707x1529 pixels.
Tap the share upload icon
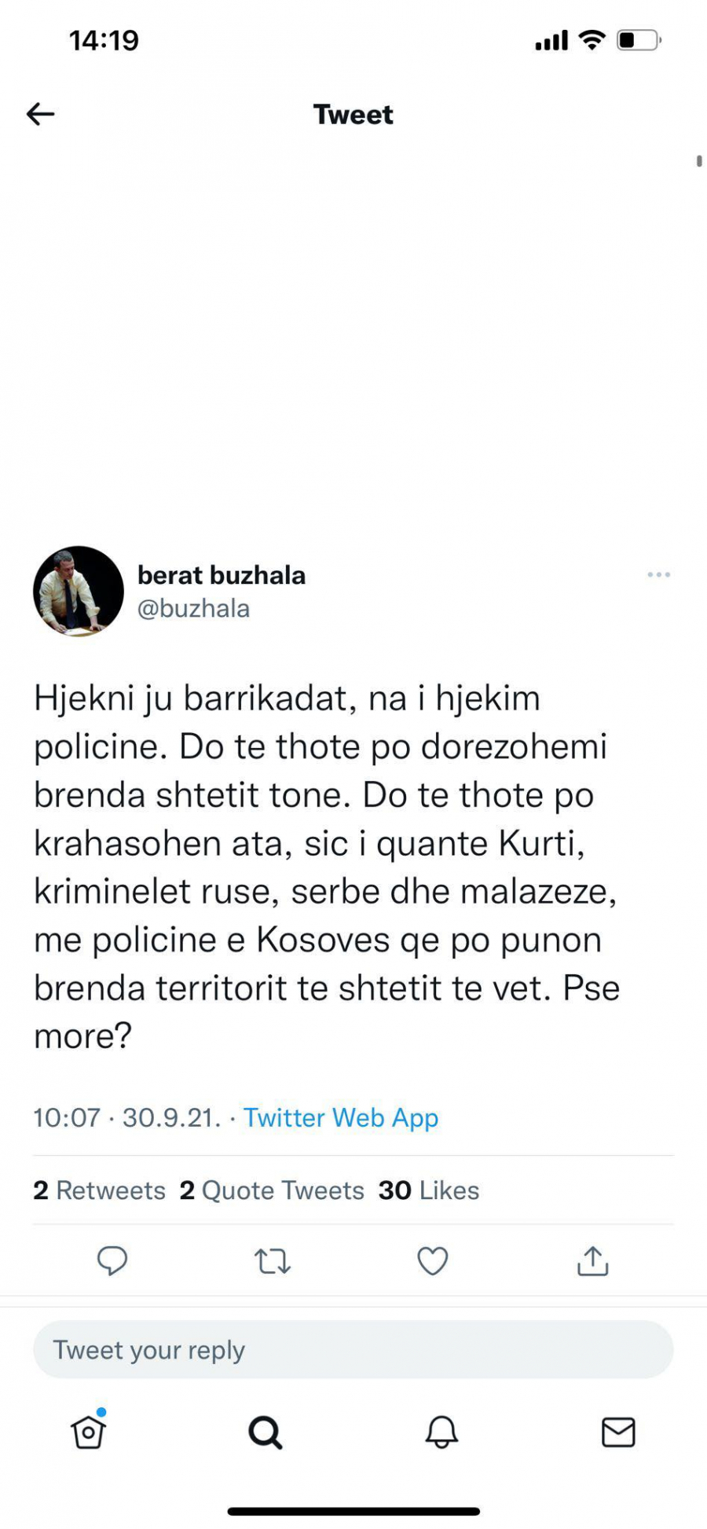click(x=593, y=1261)
